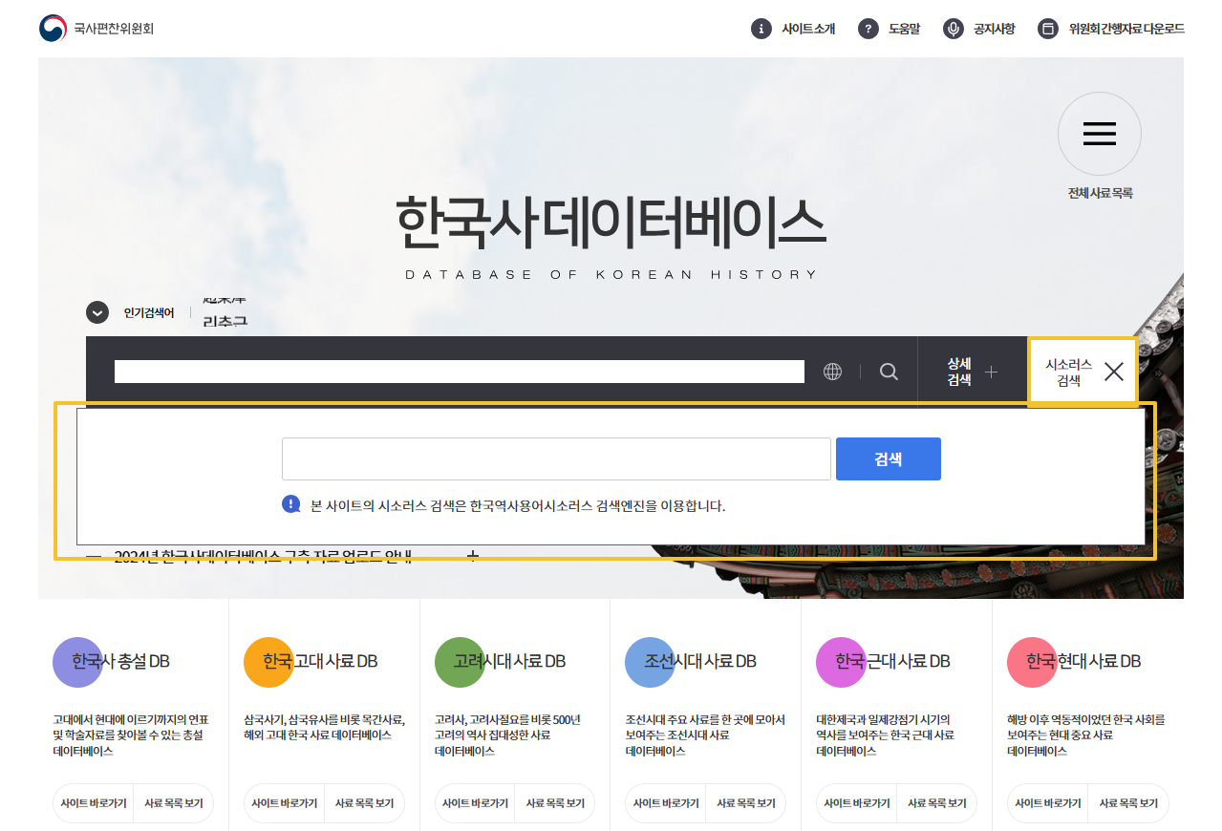Open 공지사항 microphone icon
Viewport: 1222px width, 831px height.
pyautogui.click(x=953, y=29)
